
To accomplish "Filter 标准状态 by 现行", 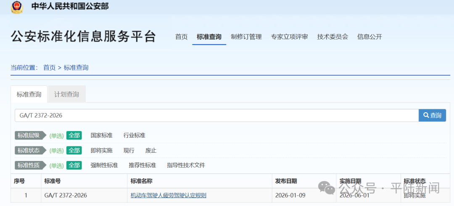I will tap(129, 151).
